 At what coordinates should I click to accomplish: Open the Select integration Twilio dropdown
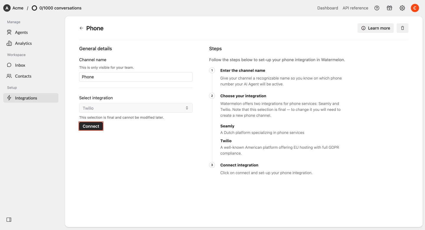[x=136, y=108]
